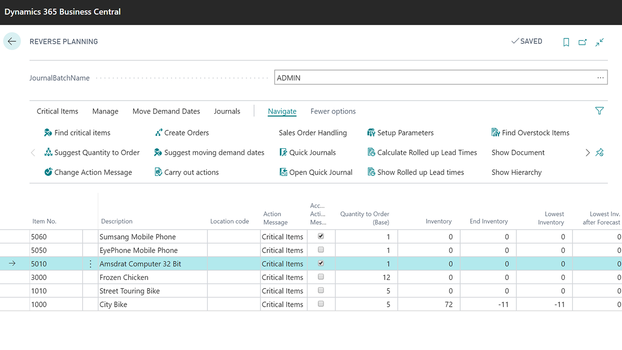Select Calculate Rolled up Lead Times
This screenshot has height=350, width=622.
pos(422,153)
